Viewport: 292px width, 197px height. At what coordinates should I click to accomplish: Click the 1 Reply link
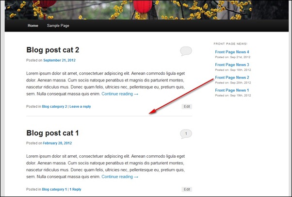pos(75,189)
